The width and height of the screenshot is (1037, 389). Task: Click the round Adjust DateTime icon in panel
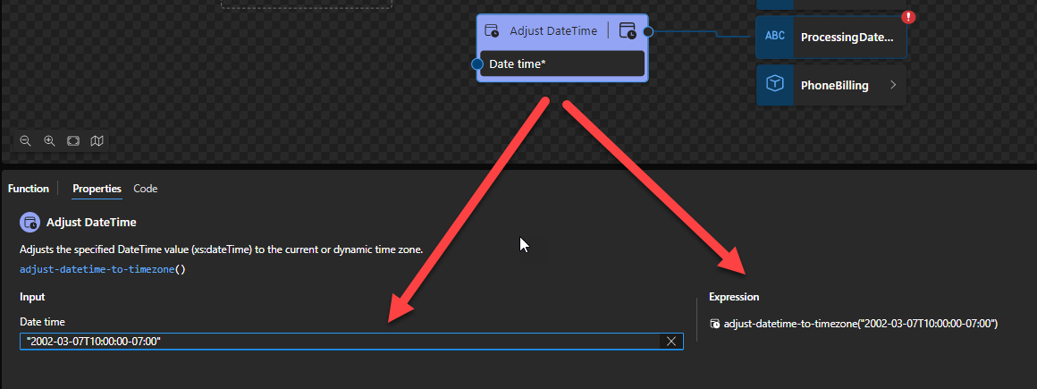click(x=30, y=222)
